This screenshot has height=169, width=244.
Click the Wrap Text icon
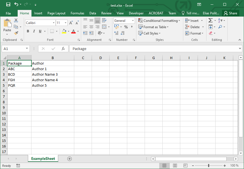[x=104, y=20]
